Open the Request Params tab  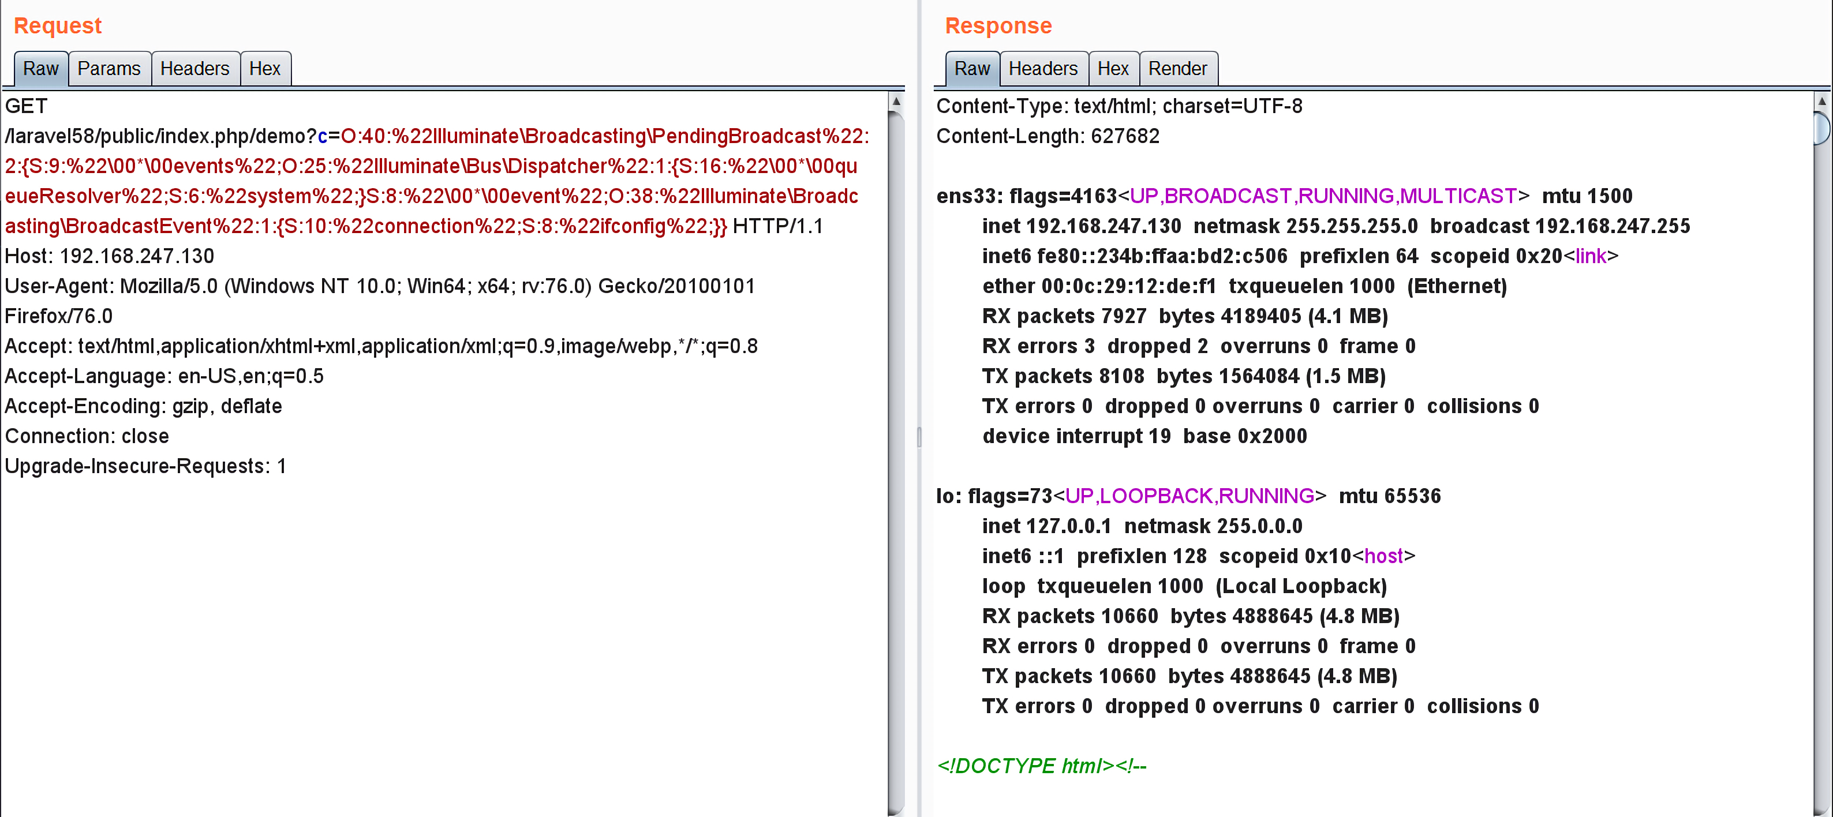coord(109,69)
